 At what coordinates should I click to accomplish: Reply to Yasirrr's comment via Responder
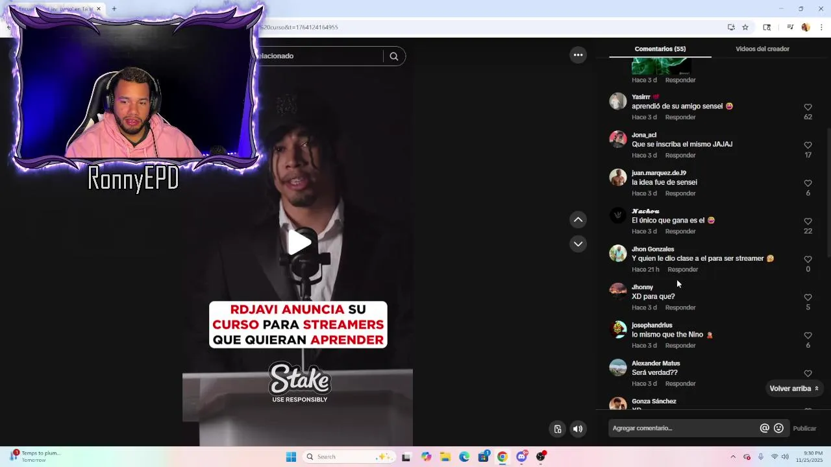680,117
